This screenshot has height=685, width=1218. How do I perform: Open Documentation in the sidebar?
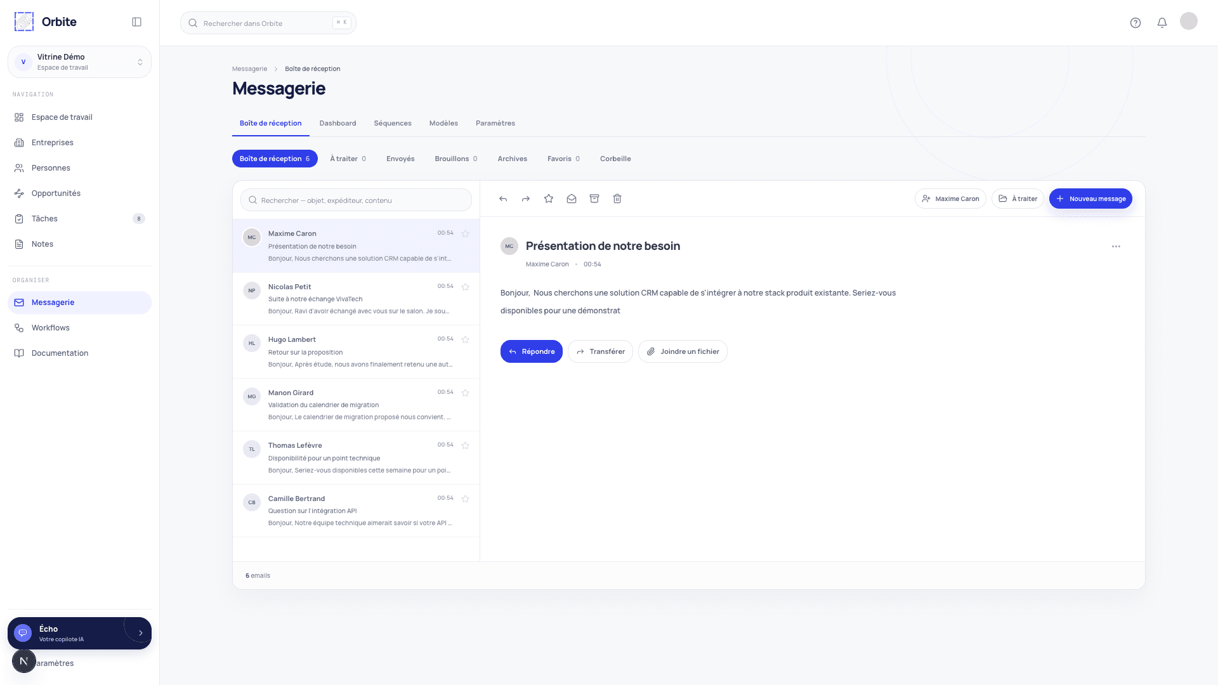click(79, 353)
